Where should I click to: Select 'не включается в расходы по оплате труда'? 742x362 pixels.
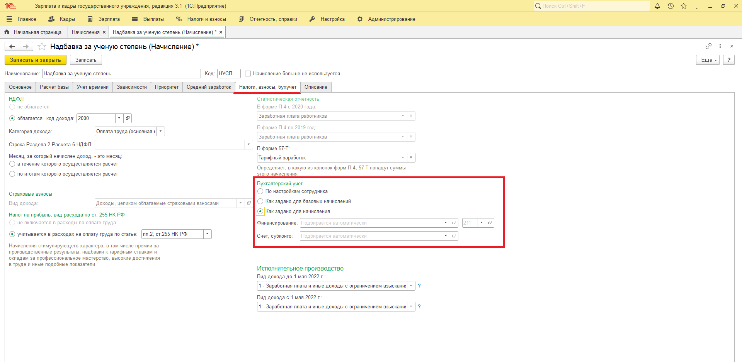point(12,223)
